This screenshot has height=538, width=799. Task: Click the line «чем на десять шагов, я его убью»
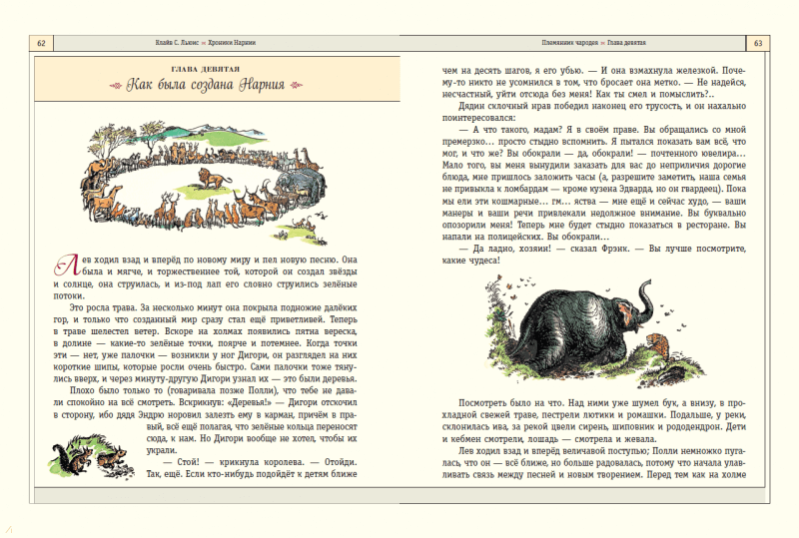coord(593,70)
